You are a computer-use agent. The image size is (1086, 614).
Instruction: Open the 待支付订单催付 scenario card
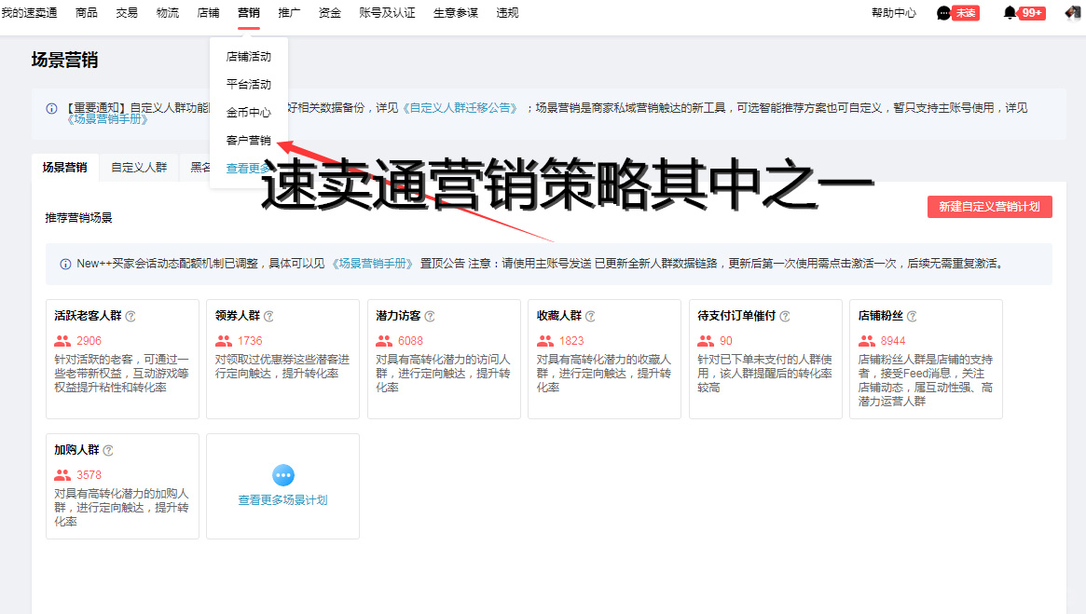(765, 360)
